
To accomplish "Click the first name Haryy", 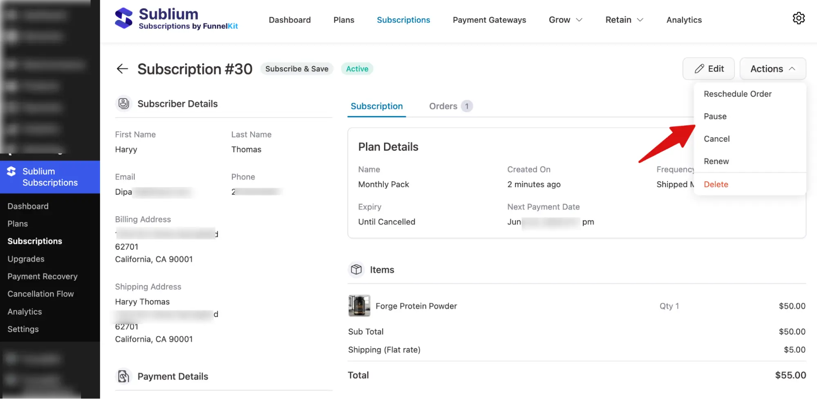I will [126, 149].
